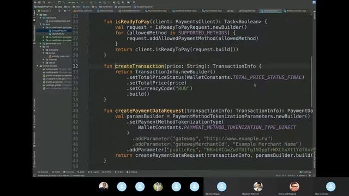349x196 pixels.
Task: Open the Terminal tool window button
Action: tap(69, 172)
